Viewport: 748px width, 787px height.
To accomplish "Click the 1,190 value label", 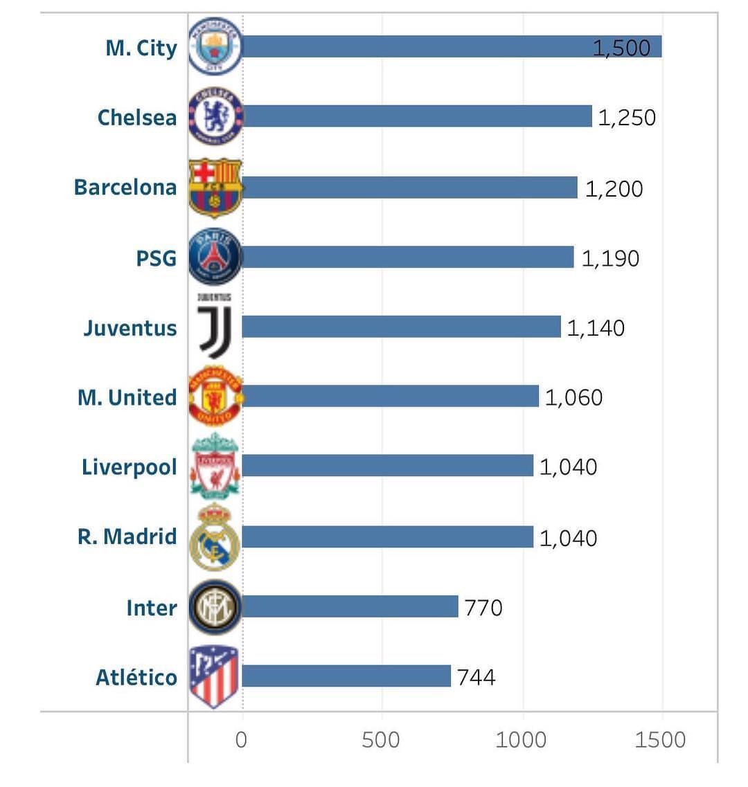I will pyautogui.click(x=610, y=258).
